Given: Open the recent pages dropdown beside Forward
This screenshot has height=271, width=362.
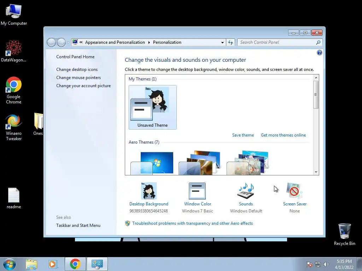Looking at the screenshot, I should pos(68,42).
